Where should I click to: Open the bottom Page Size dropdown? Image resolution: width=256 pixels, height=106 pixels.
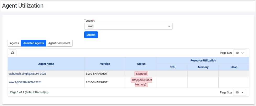click(240, 92)
